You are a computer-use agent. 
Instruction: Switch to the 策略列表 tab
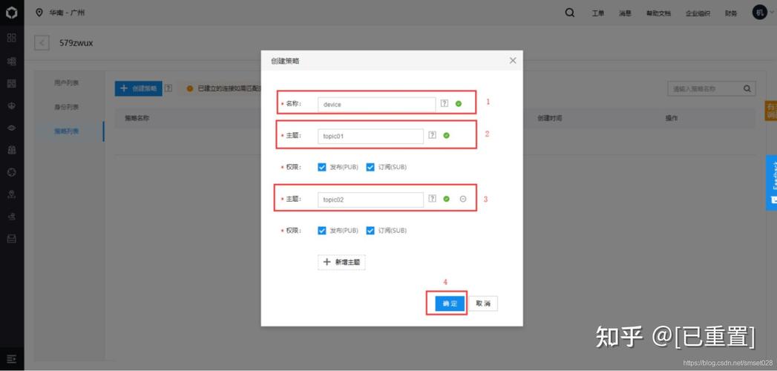tap(67, 131)
